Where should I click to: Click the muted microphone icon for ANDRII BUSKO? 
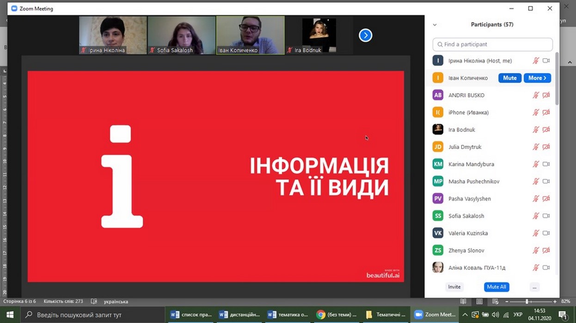point(536,95)
